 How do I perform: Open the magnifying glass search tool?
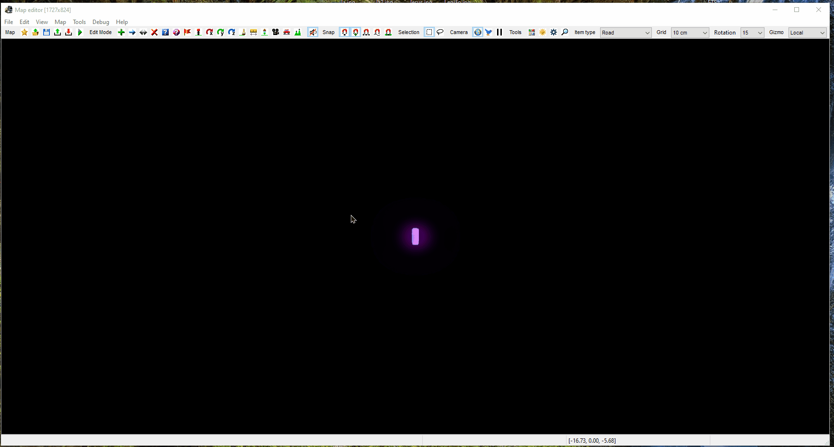click(x=565, y=32)
